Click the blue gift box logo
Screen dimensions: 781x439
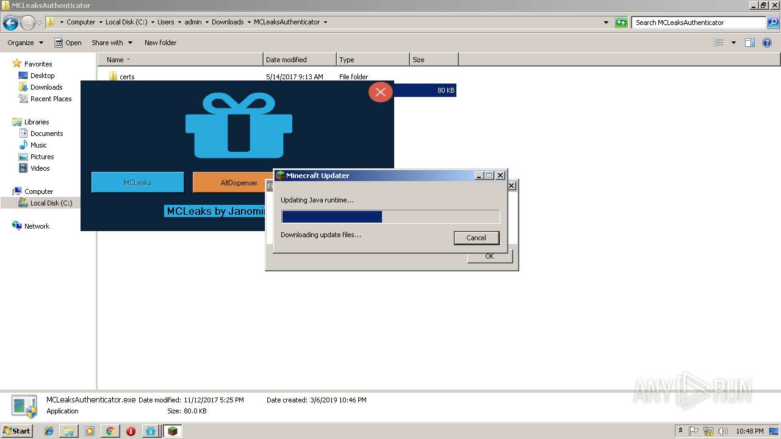239,125
